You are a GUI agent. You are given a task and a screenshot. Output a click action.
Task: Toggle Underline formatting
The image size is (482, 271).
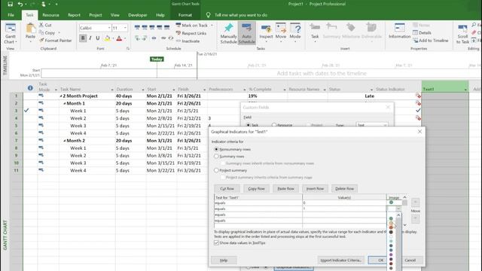(x=98, y=38)
